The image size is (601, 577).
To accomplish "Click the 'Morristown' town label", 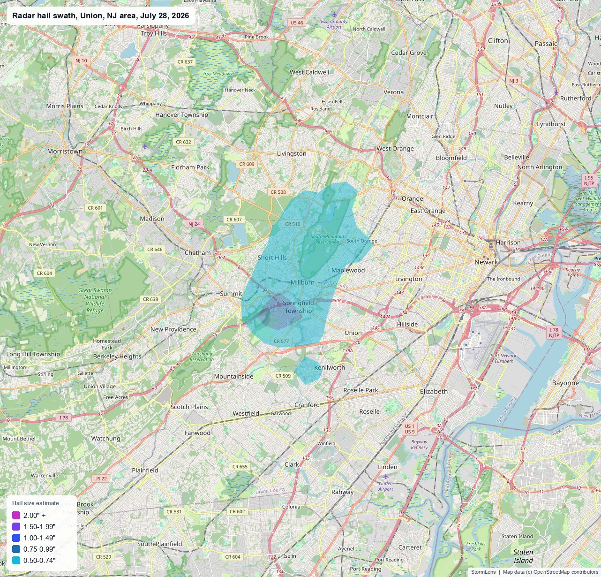I will 65,152.
